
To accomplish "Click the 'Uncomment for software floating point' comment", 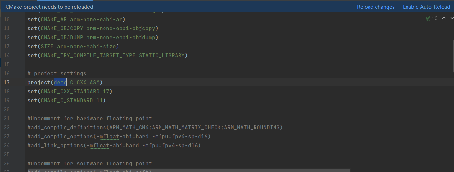I will pyautogui.click(x=89, y=163).
